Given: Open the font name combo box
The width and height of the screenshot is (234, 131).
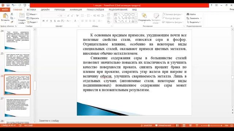Looking at the screenshot, I should pyautogui.click(x=50, y=16).
